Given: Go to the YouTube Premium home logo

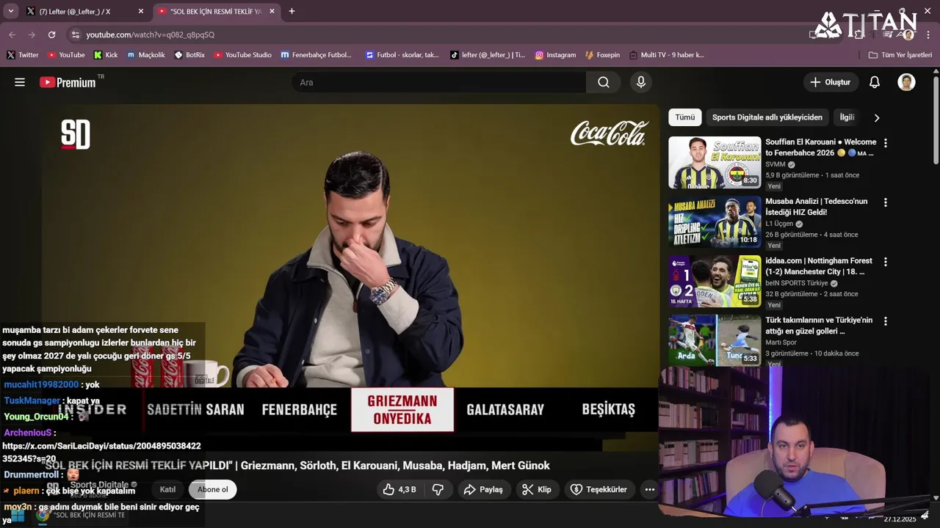Looking at the screenshot, I should click(68, 82).
